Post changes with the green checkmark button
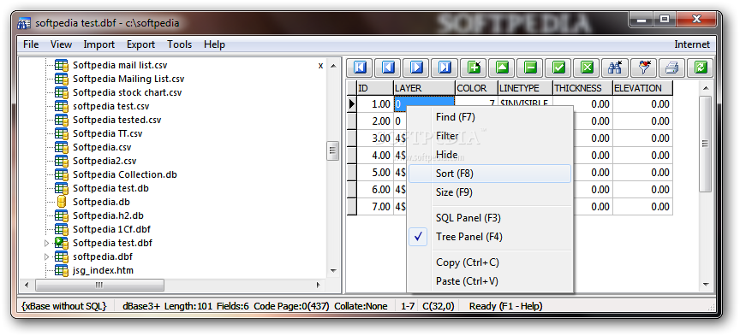The width and height of the screenshot is (740, 336). pos(558,68)
